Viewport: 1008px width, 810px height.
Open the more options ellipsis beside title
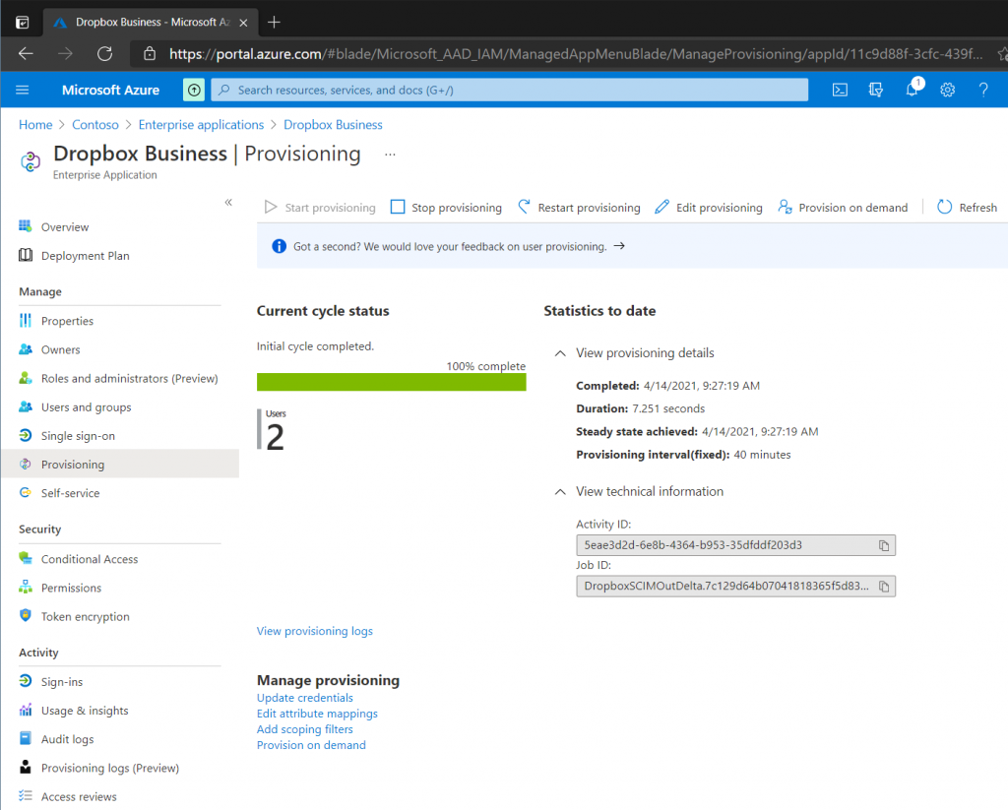click(390, 155)
